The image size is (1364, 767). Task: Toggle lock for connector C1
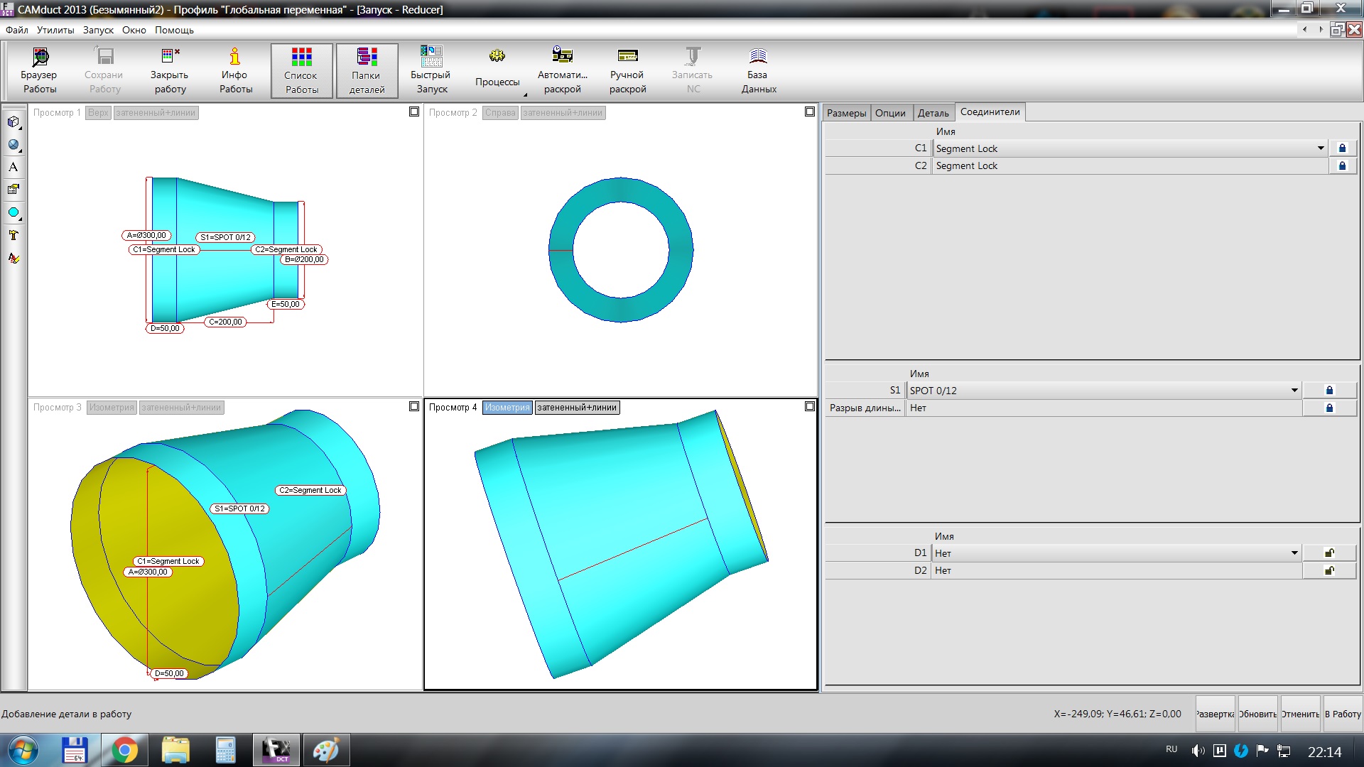coord(1342,148)
